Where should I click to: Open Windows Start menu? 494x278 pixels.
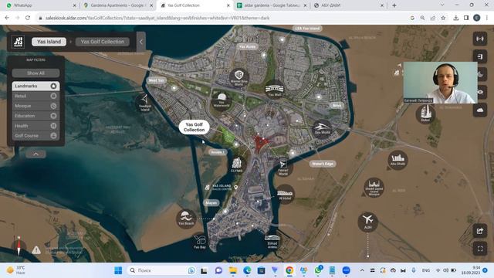click(118, 270)
